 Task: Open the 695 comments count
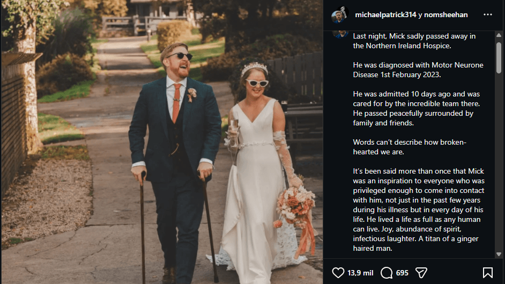pyautogui.click(x=402, y=273)
